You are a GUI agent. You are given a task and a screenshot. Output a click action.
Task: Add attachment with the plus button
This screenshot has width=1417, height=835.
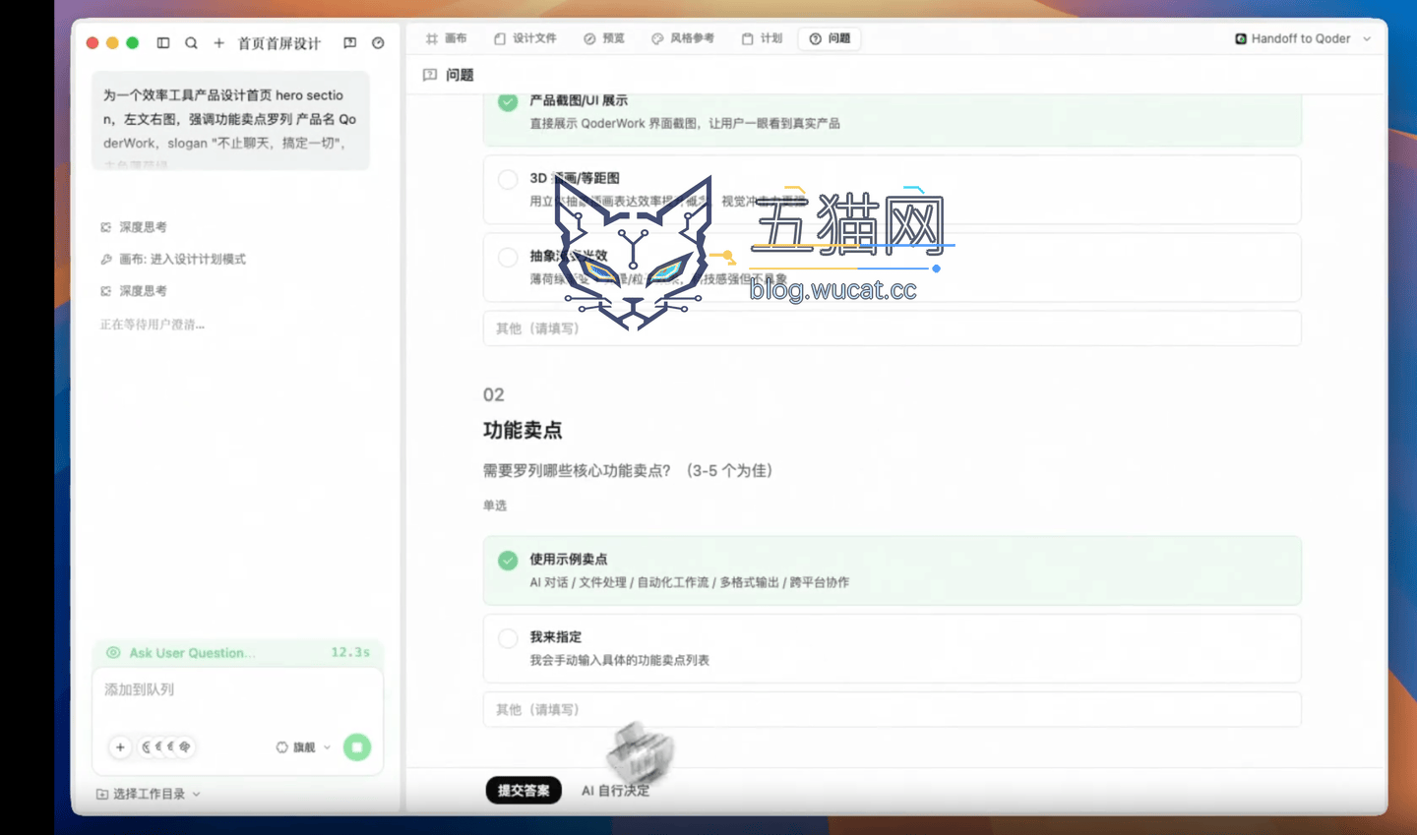point(120,747)
